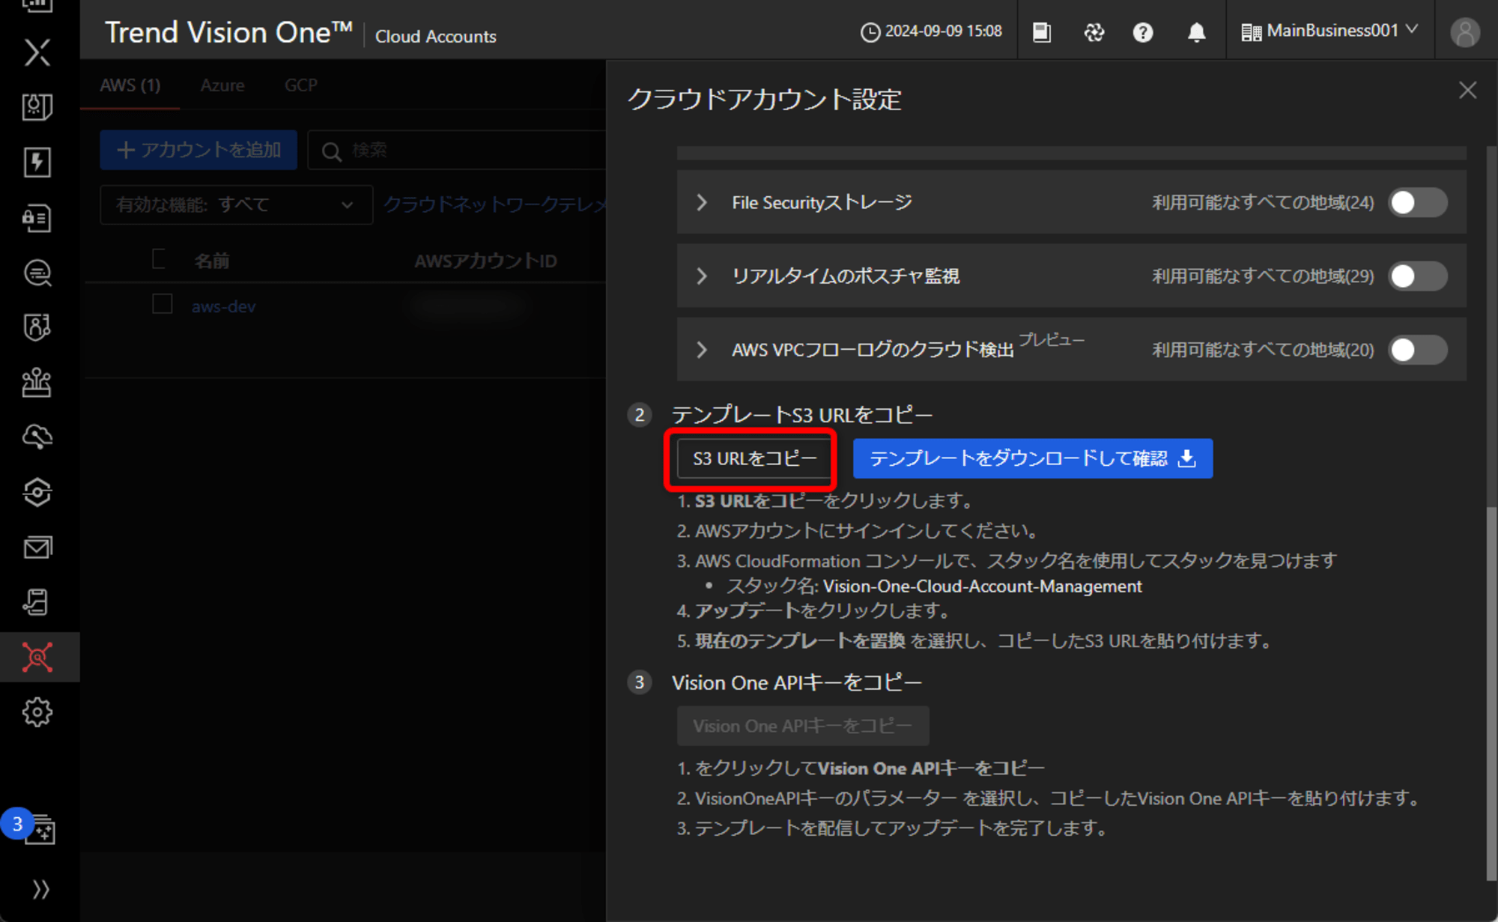Click the settings gear icon in sidebar
Screen dimensions: 1498x922
[37, 712]
